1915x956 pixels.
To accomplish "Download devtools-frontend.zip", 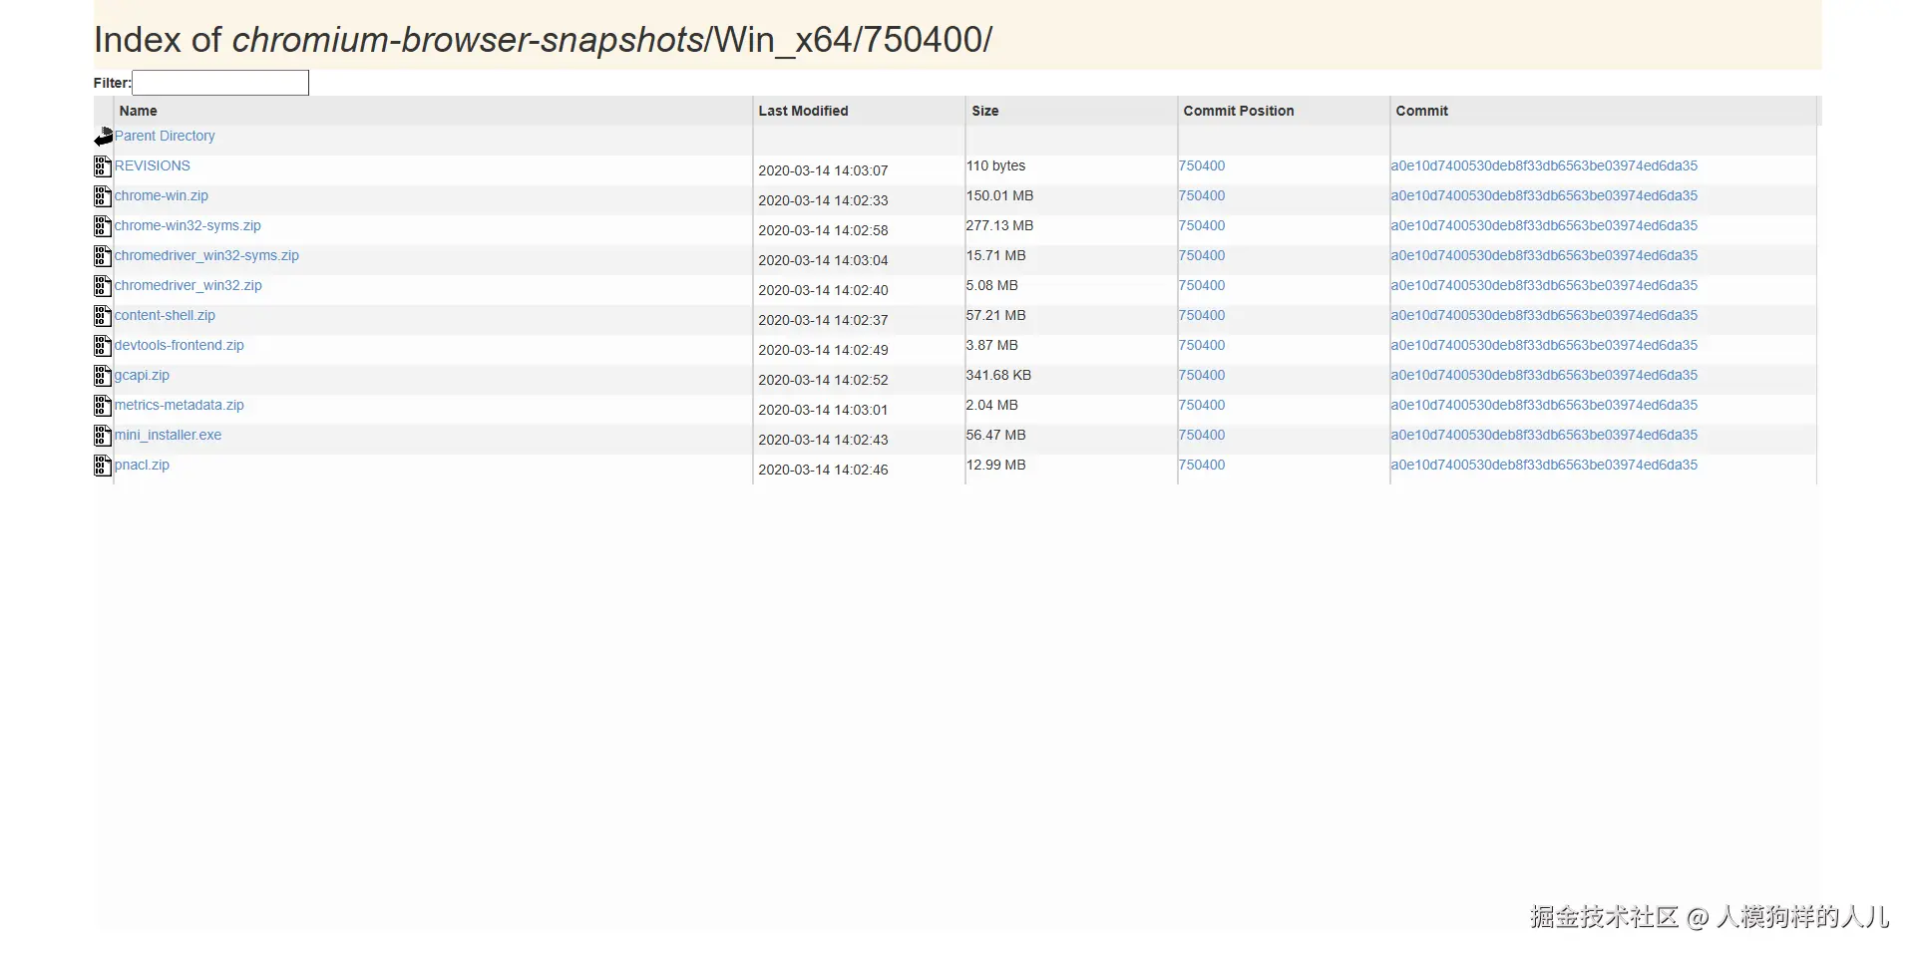I will point(180,345).
